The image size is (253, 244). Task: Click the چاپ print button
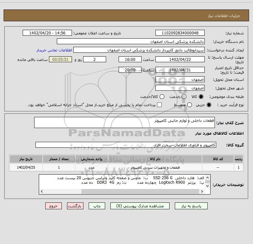pos(97,206)
